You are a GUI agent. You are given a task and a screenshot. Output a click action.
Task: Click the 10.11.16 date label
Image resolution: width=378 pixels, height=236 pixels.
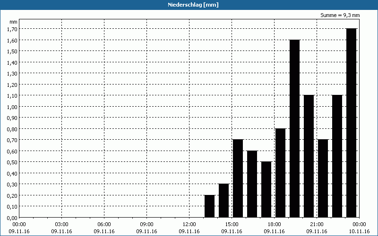(359, 231)
